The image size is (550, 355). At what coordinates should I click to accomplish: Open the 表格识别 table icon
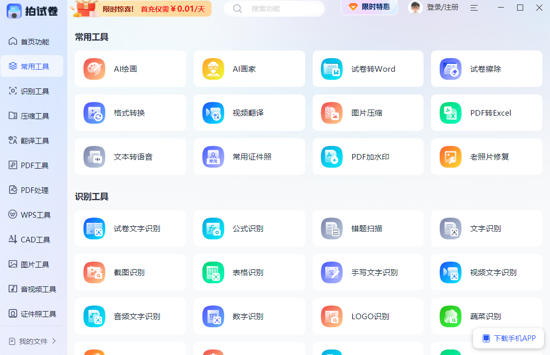click(213, 273)
